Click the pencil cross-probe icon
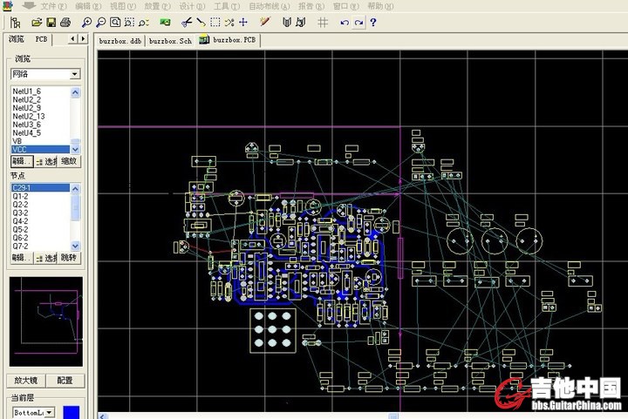This screenshot has height=419, width=628. (265, 22)
